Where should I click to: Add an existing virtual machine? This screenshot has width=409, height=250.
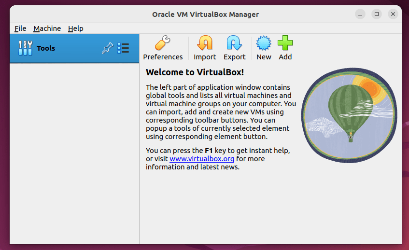click(285, 48)
